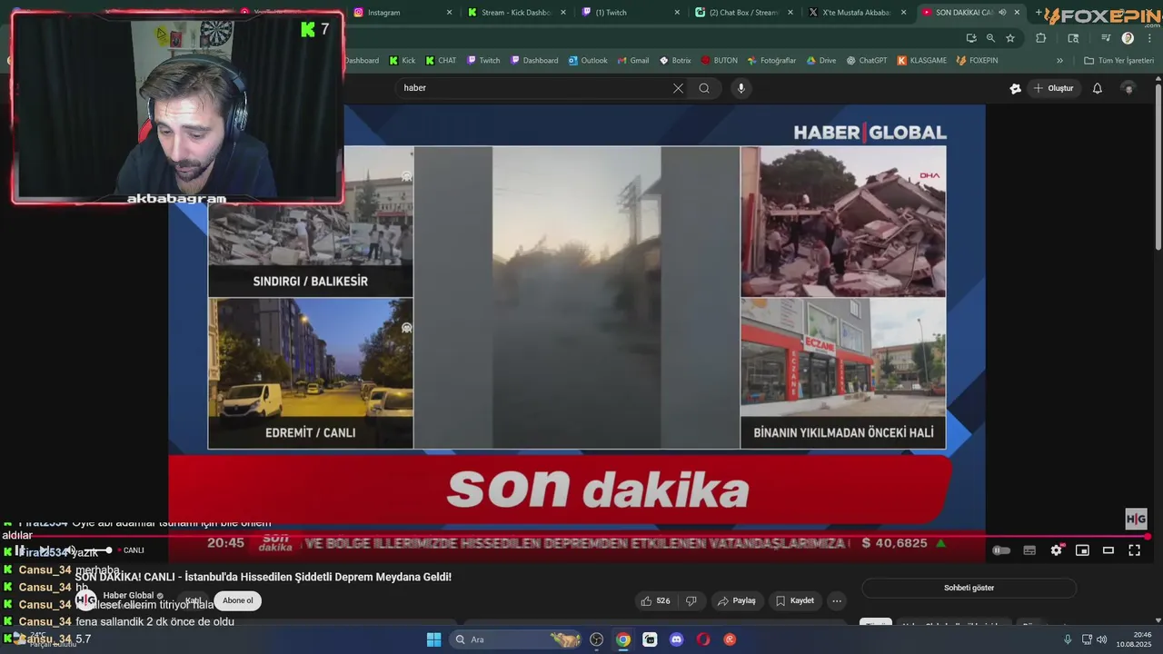Viewport: 1163px width, 654px height.
Task: Open YouTube notifications bell
Action: coord(1098,88)
